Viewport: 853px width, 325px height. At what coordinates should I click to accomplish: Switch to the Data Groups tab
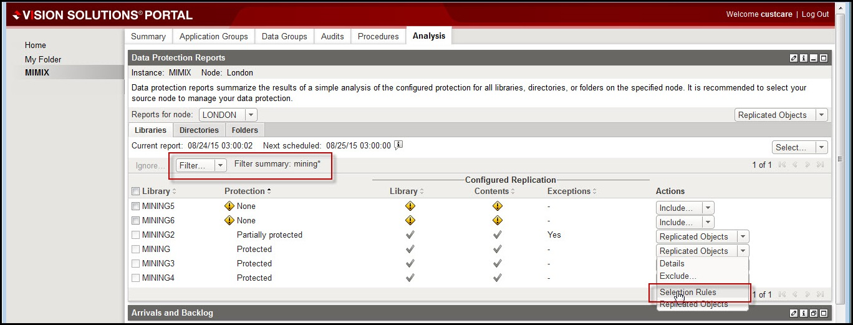(x=284, y=36)
